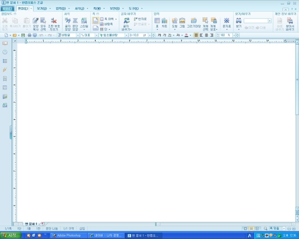Click zoom in plus button in status bar

click(294, 229)
